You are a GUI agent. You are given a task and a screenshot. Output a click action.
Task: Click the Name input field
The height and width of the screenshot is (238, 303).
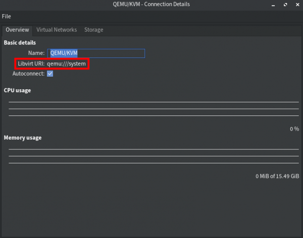[96, 53]
